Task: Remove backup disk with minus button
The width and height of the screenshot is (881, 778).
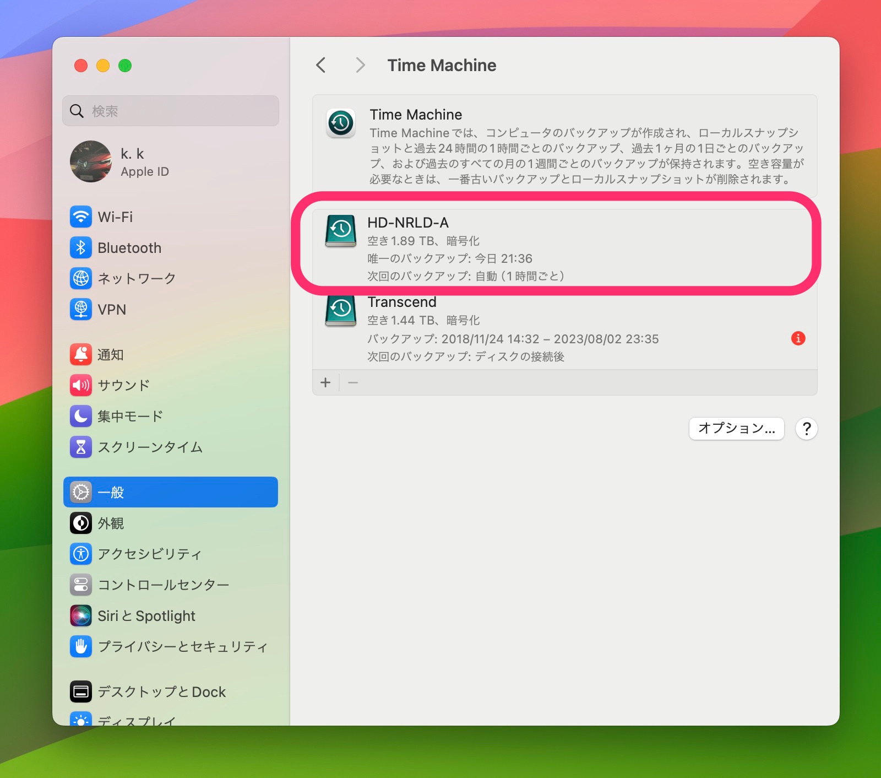Action: click(x=353, y=382)
